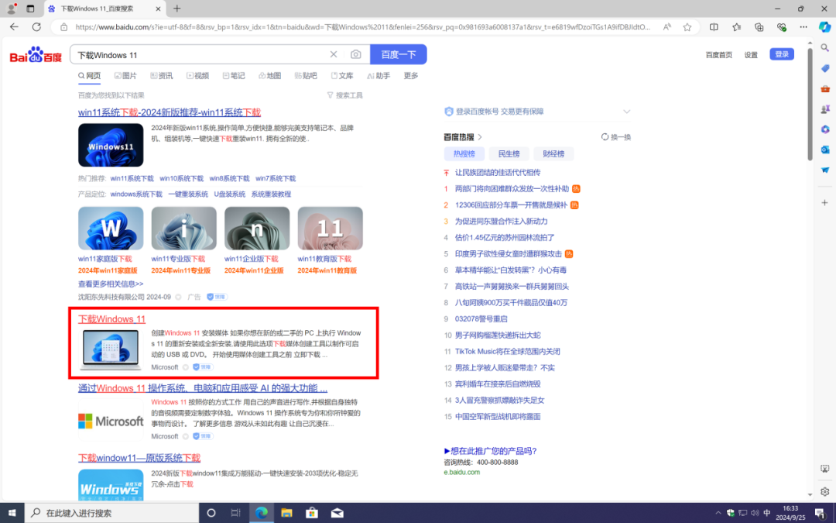
Task: Add this page to favorites with the star icon
Action: (x=687, y=26)
